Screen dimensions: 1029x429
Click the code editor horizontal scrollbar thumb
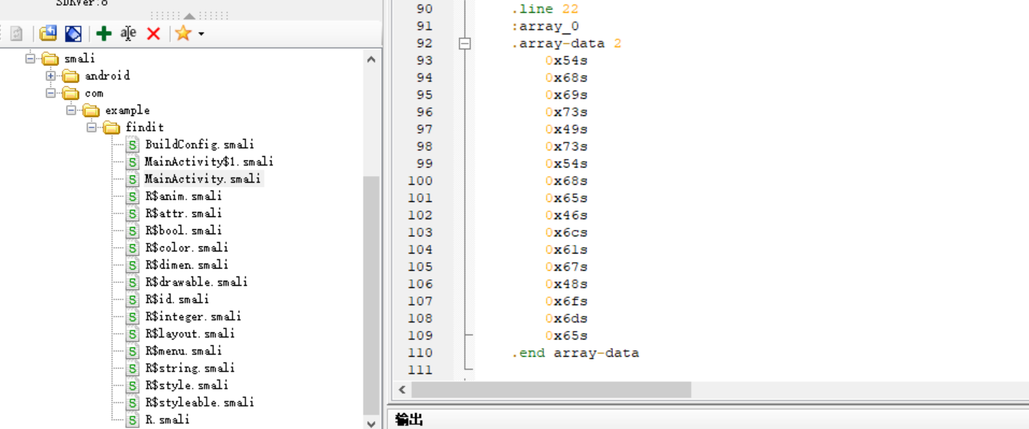point(551,390)
